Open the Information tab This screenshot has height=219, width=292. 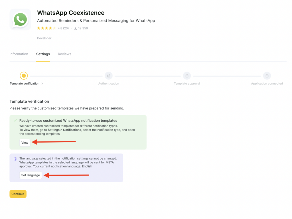pyautogui.click(x=19, y=54)
